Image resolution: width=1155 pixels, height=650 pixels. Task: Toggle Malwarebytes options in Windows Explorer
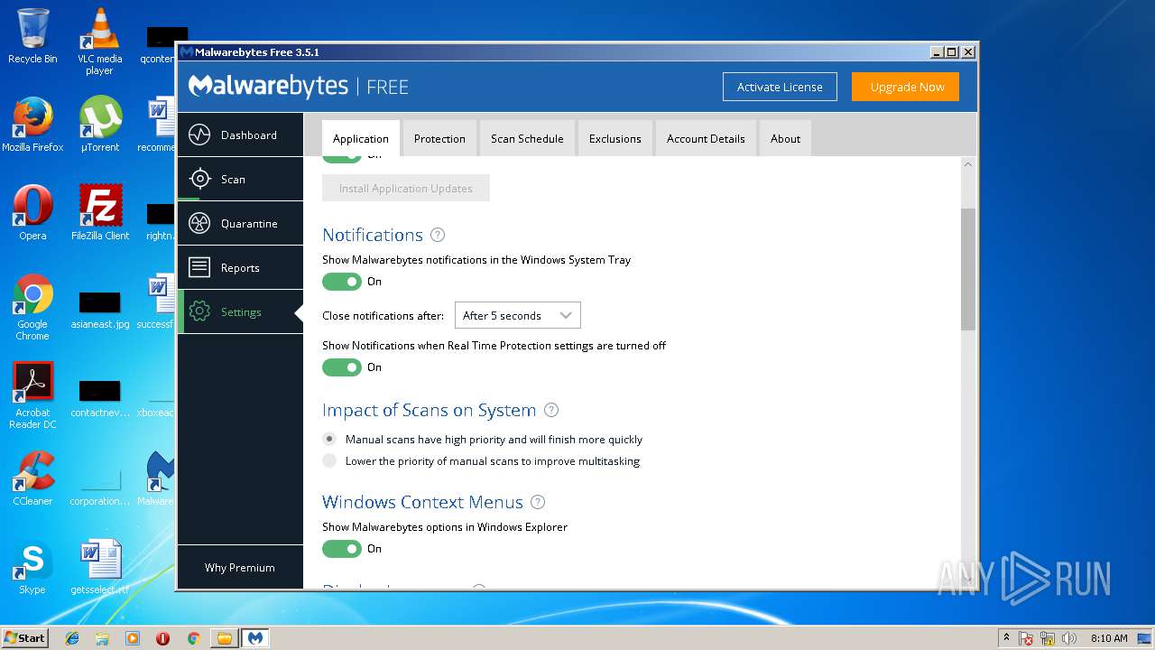342,549
